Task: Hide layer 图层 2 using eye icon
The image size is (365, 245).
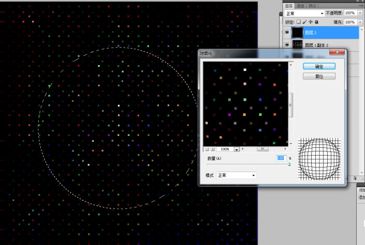Action: click(x=288, y=33)
